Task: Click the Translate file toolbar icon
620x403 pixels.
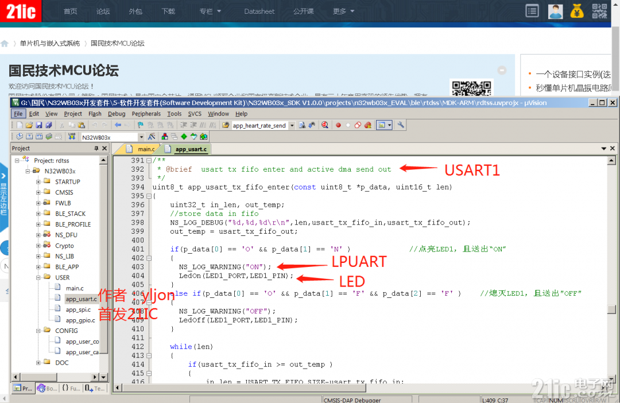Action: pos(20,137)
